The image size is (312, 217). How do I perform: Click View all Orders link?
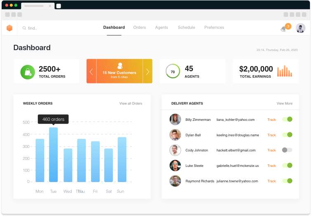131,103
